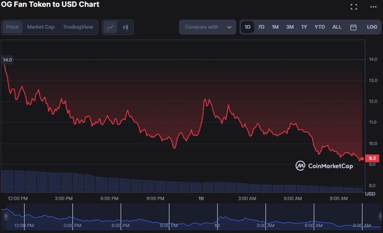Click the 14.0 opening price label
Screen dimensions: 383x233
pyautogui.click(x=7, y=60)
